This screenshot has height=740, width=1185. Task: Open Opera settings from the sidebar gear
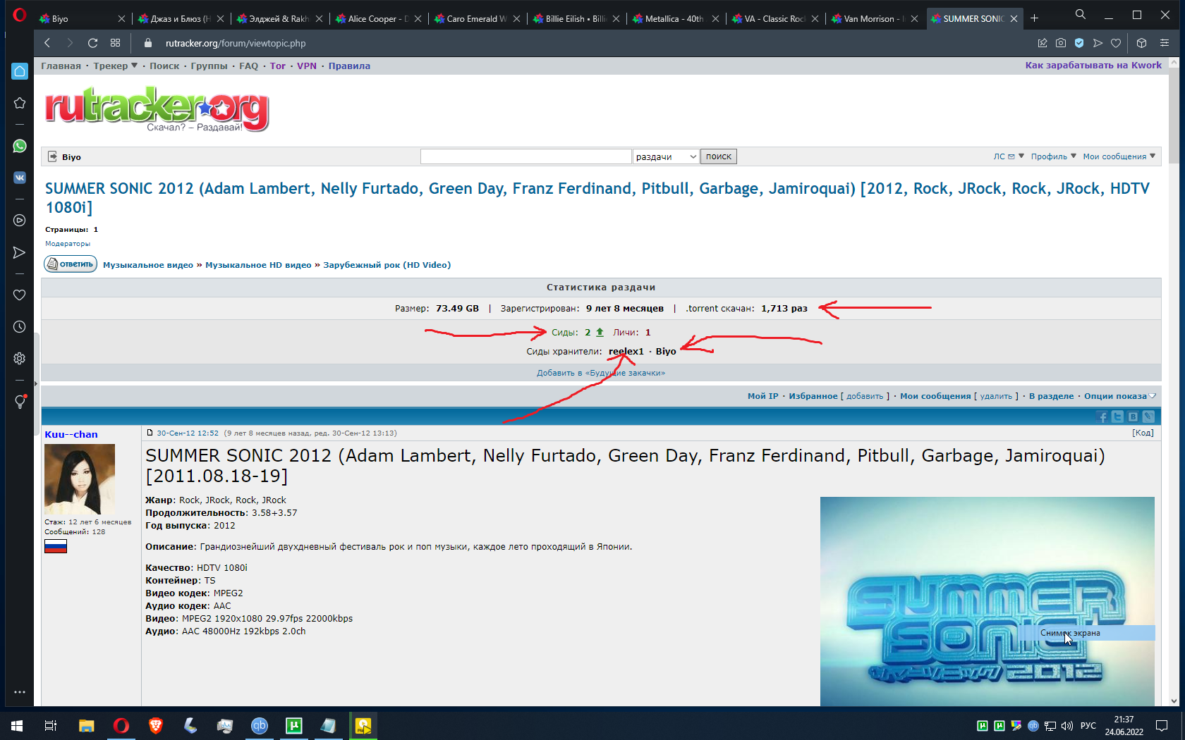pyautogui.click(x=19, y=358)
